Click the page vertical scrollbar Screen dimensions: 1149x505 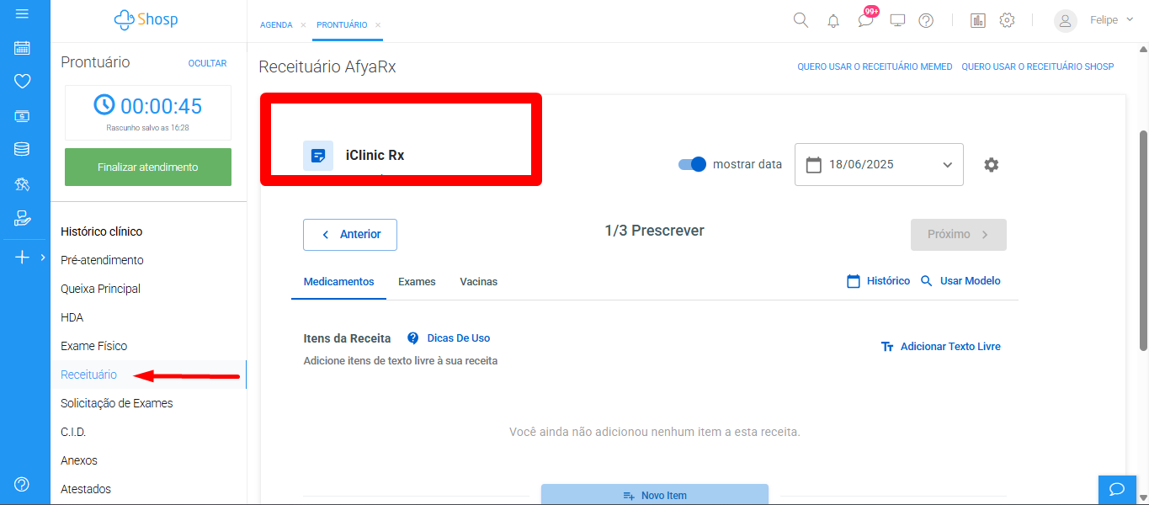point(1143,240)
